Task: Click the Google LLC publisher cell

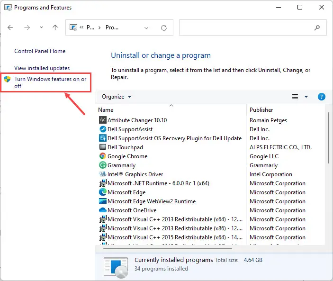Action: tap(264, 156)
